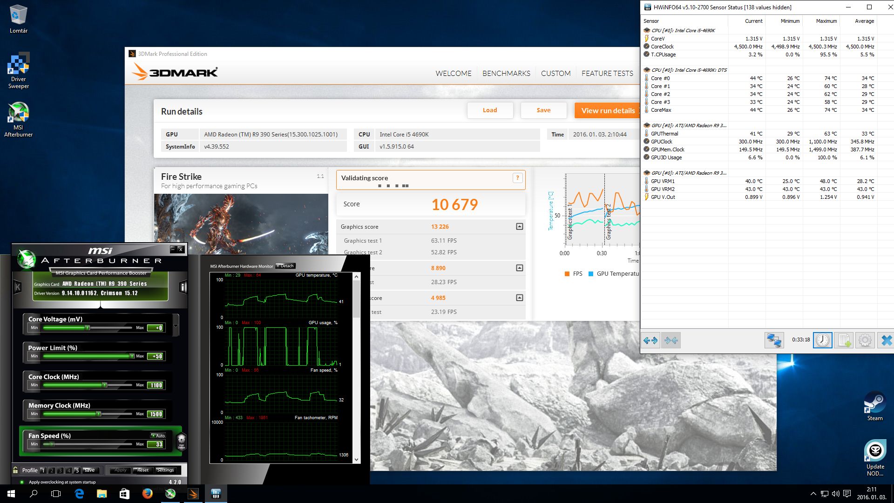Open File Explorer from taskbar
894x503 pixels.
tap(102, 494)
